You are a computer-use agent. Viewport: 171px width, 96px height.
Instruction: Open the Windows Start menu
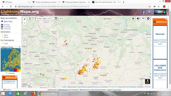click(x=3, y=94)
